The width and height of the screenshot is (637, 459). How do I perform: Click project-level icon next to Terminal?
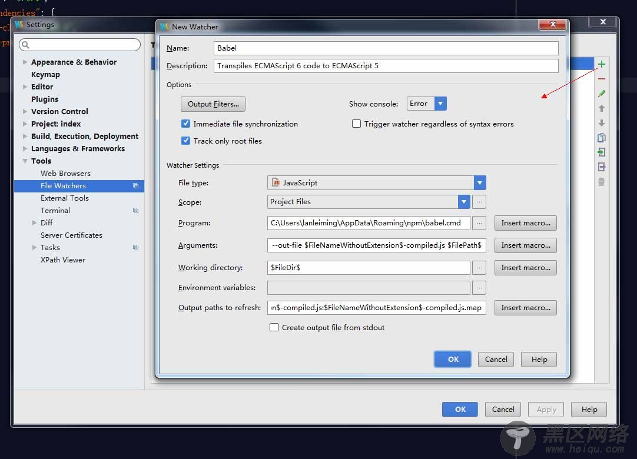point(135,211)
